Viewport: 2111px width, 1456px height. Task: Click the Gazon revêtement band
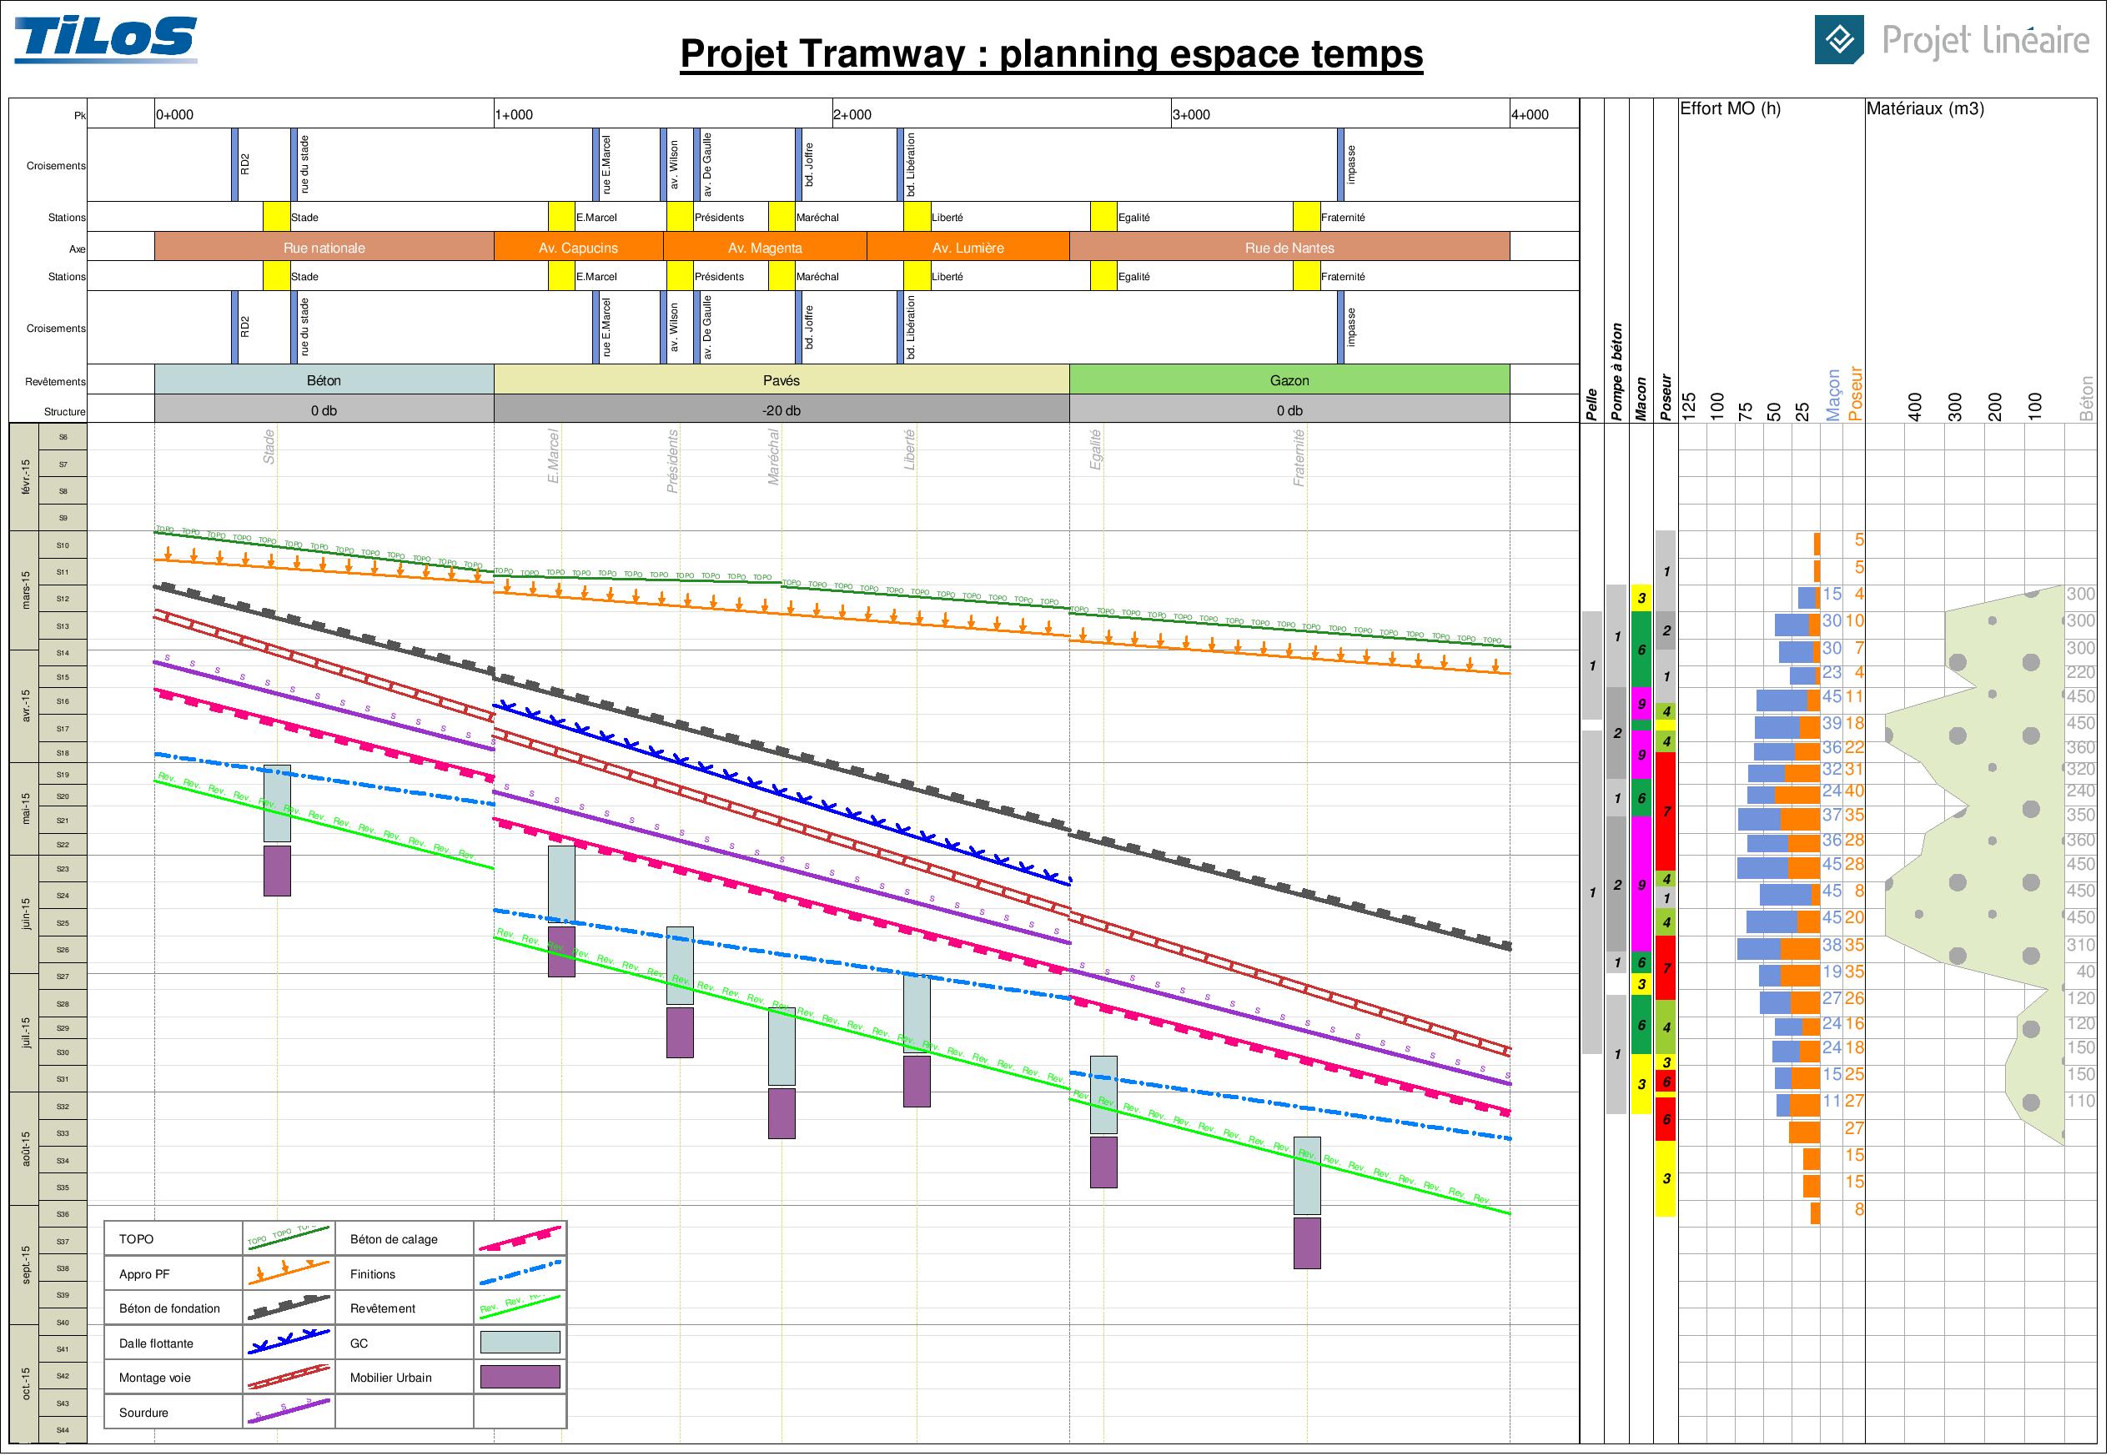pos(1288,379)
